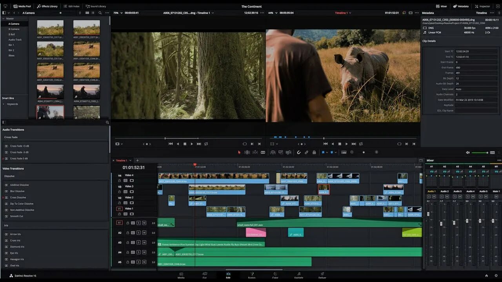Adjust the timeline zoom slider
The height and width of the screenshot is (282, 502).
click(x=364, y=152)
